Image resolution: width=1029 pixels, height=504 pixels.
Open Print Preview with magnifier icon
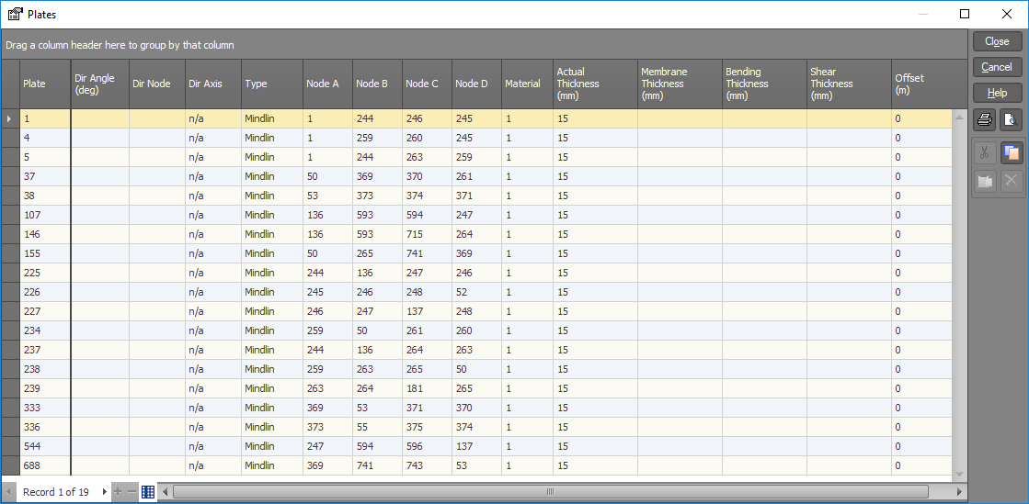tap(1011, 119)
